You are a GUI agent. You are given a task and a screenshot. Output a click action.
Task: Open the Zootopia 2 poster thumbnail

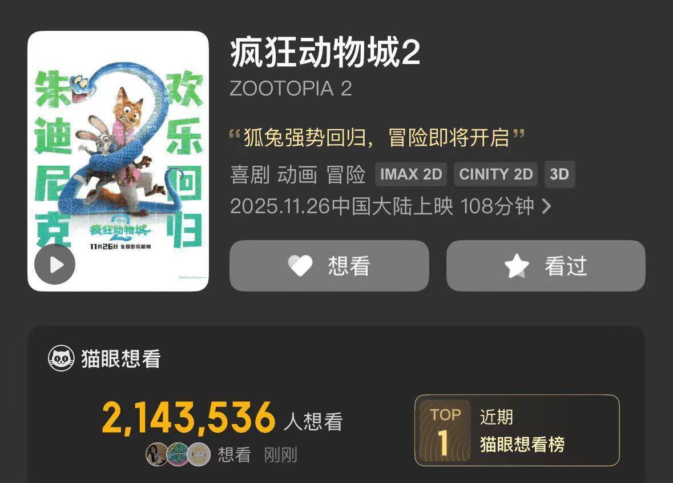coord(118,161)
